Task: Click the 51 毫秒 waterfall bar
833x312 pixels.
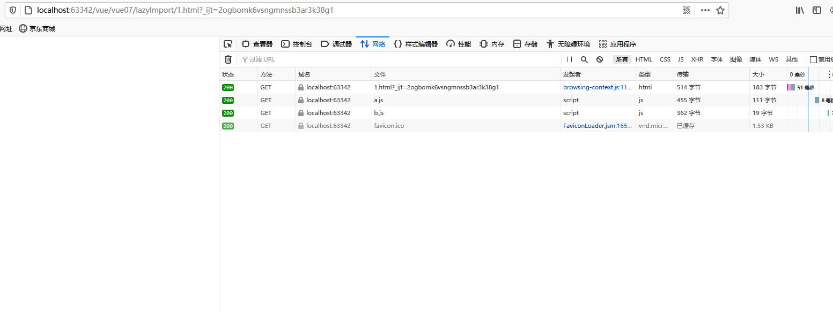Action: click(791, 87)
